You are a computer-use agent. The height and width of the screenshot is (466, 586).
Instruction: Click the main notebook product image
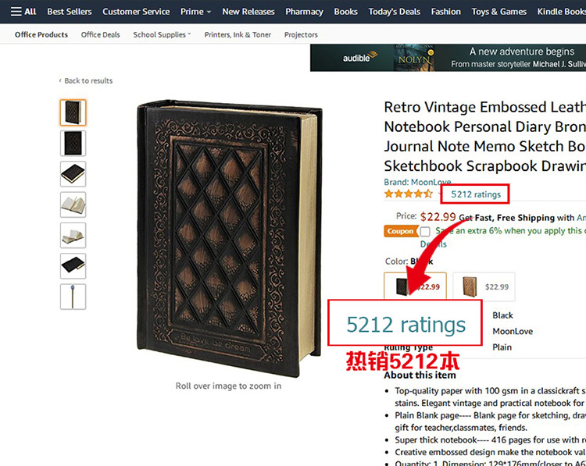230,238
